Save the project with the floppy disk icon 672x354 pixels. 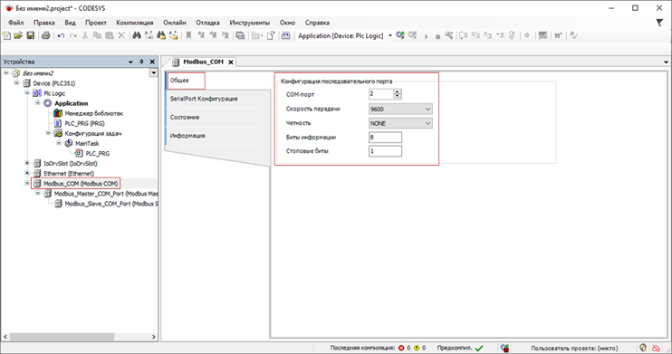(x=31, y=35)
